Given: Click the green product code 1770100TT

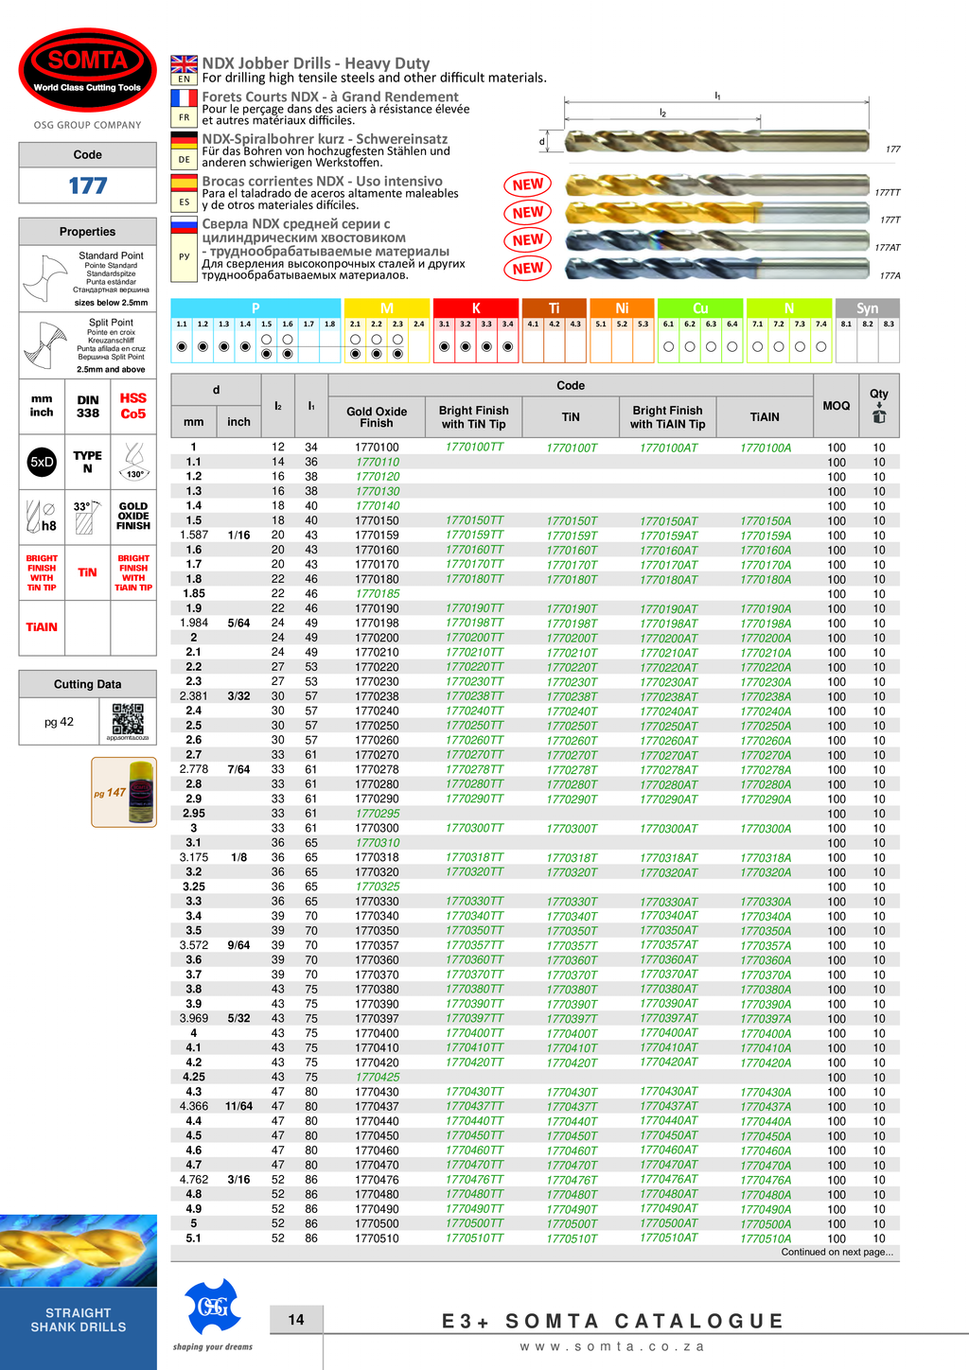Looking at the screenshot, I should coord(475,448).
